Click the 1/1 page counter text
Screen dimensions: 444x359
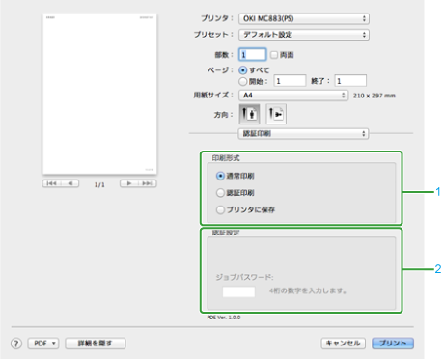(99, 185)
